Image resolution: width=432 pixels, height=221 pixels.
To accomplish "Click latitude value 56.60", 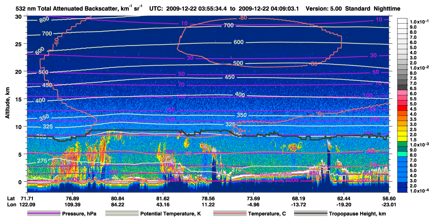I will 389,198.
